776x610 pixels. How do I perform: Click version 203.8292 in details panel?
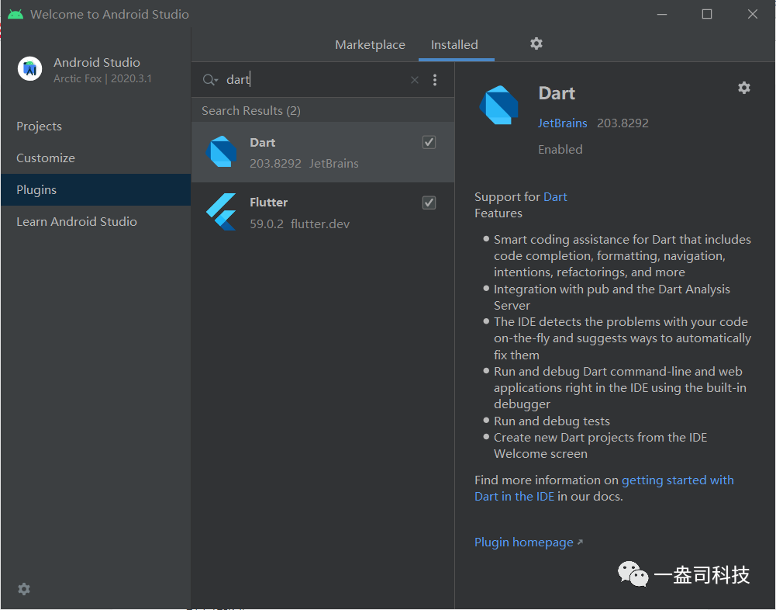pyautogui.click(x=623, y=123)
